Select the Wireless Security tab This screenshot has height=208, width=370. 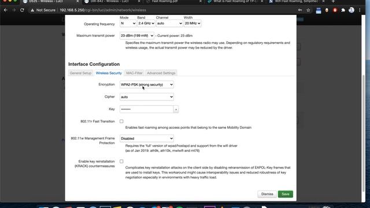(109, 73)
